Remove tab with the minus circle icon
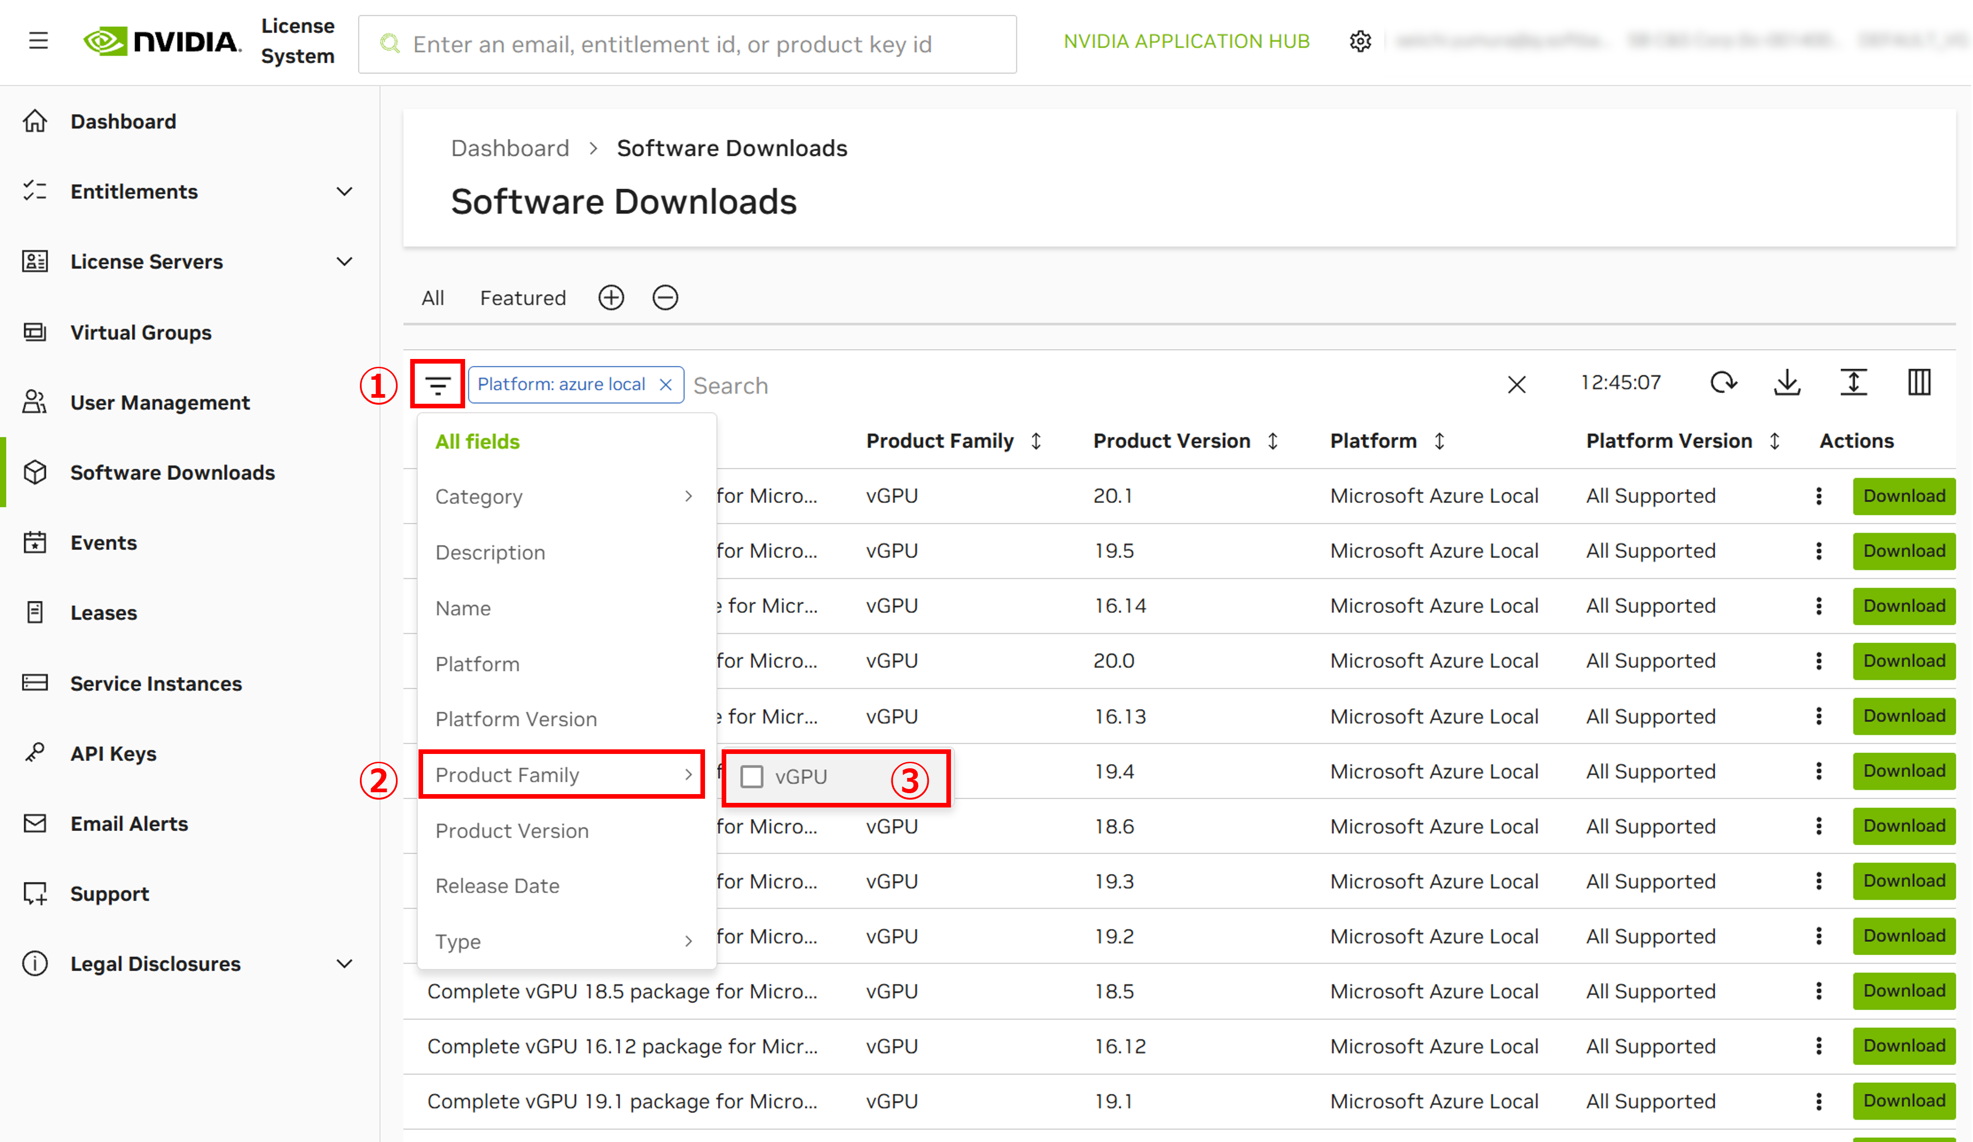 (665, 298)
